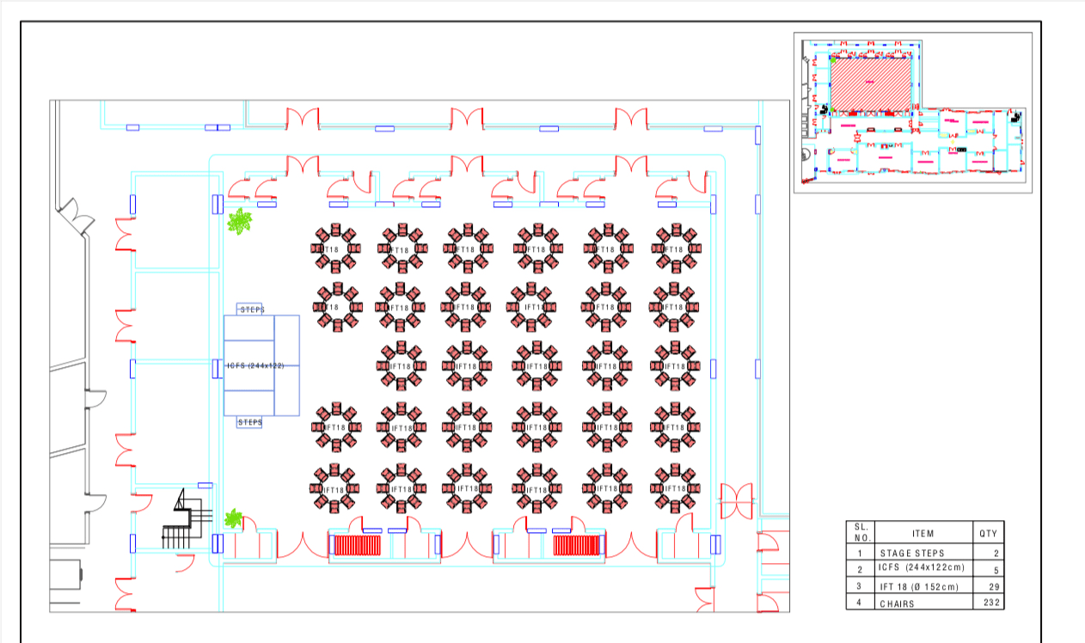Select the ICFS (244x122cm) legend entry
The image size is (1085, 643).
(918, 568)
